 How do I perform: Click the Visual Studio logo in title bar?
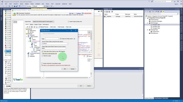2,2
